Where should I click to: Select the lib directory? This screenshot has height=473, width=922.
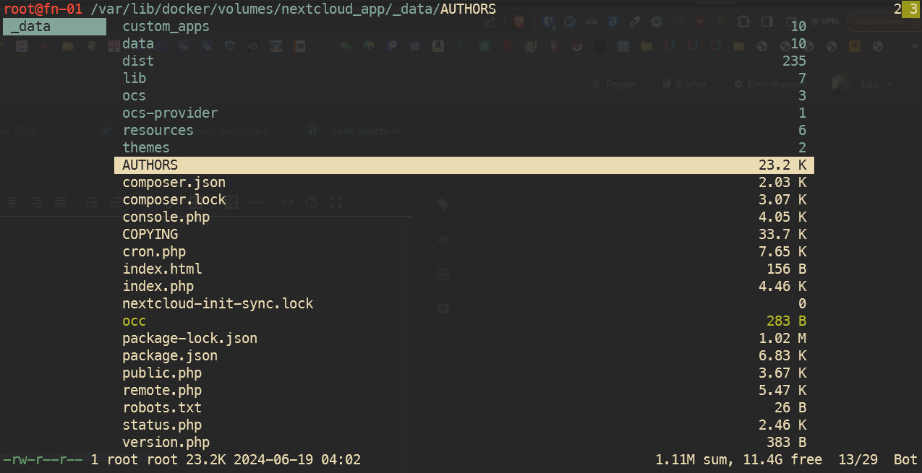[135, 79]
